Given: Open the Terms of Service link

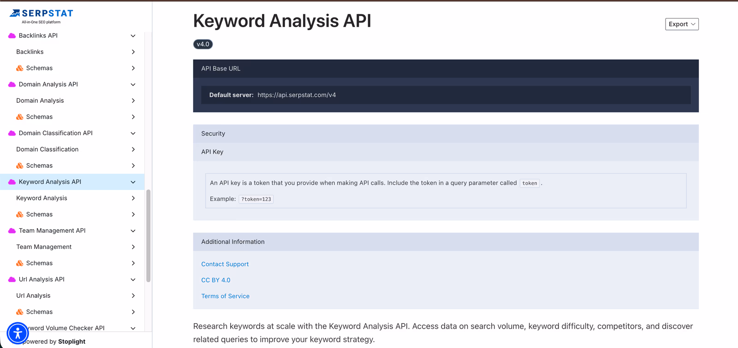Looking at the screenshot, I should click(225, 296).
